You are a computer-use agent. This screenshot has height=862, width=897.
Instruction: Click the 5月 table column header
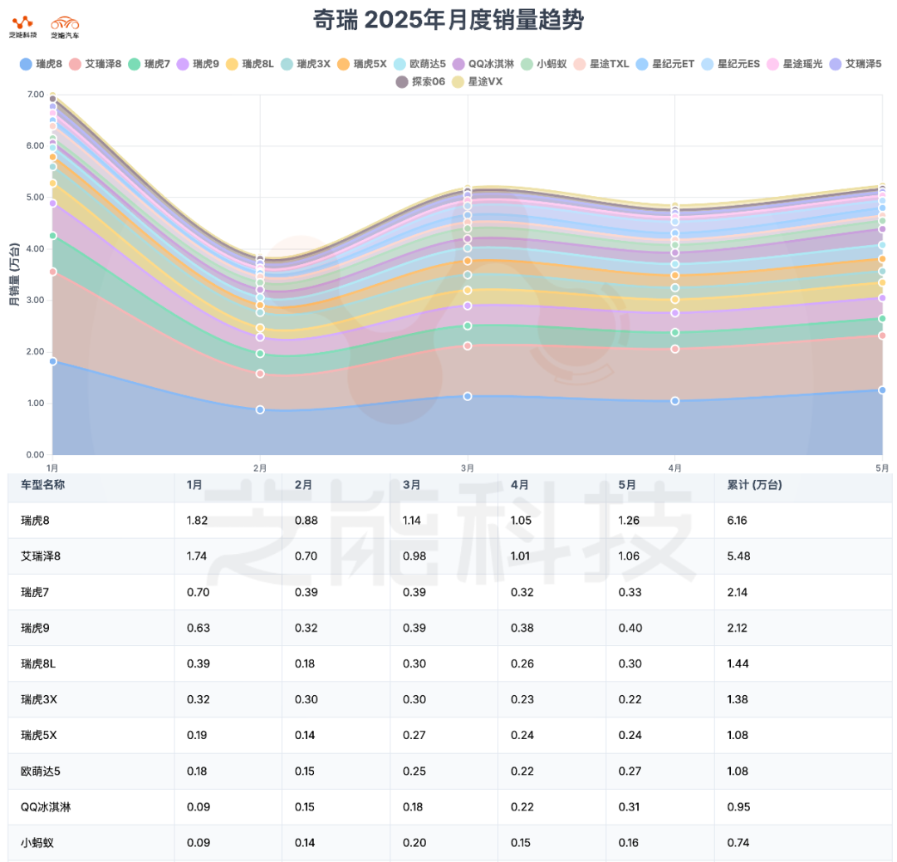627,485
